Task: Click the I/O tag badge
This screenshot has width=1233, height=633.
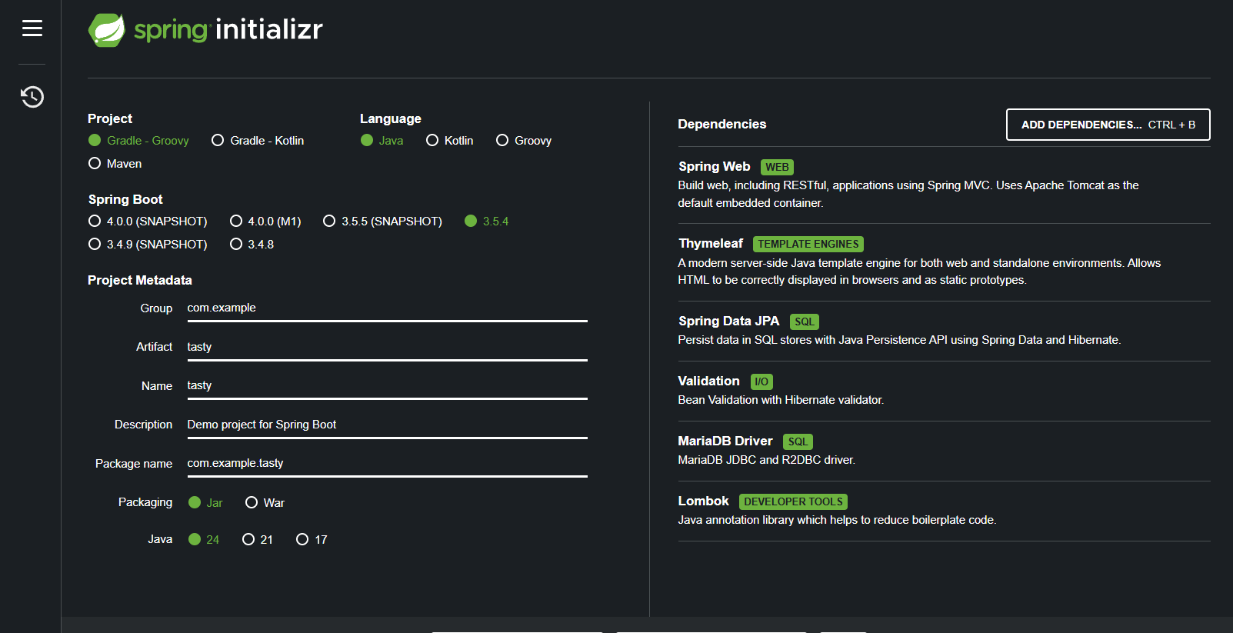Action: click(761, 382)
